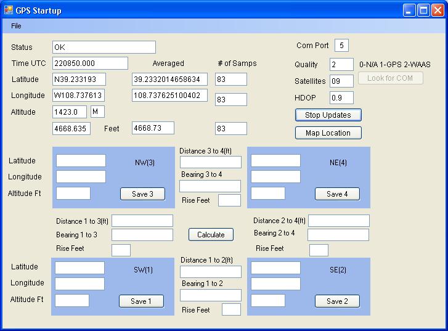The width and height of the screenshot is (448, 331).
Task: Click the Com Port field showing 5
Action: point(341,45)
